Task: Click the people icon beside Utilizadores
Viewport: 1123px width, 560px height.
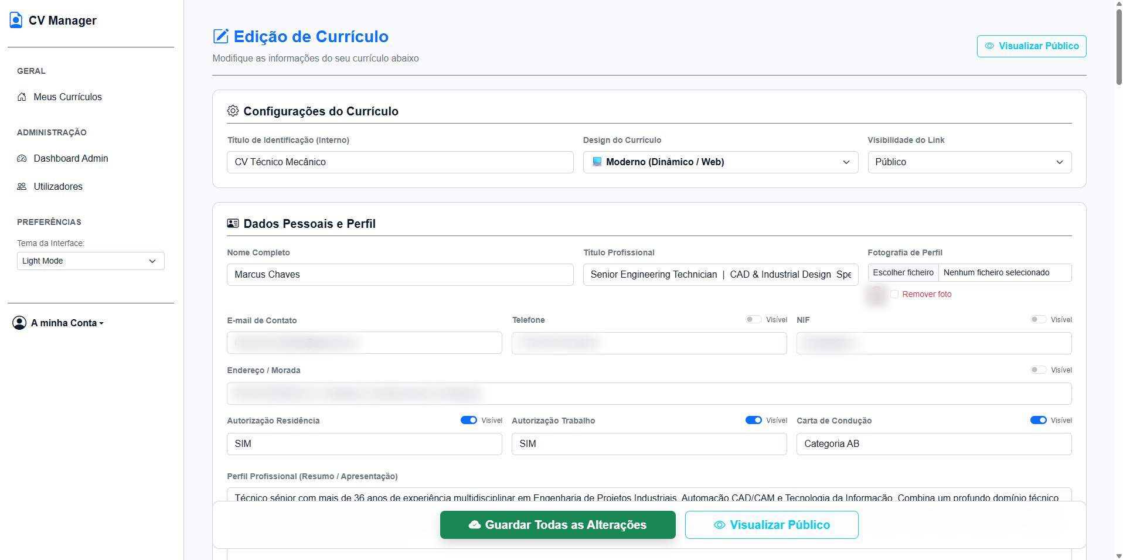Action: [x=22, y=187]
